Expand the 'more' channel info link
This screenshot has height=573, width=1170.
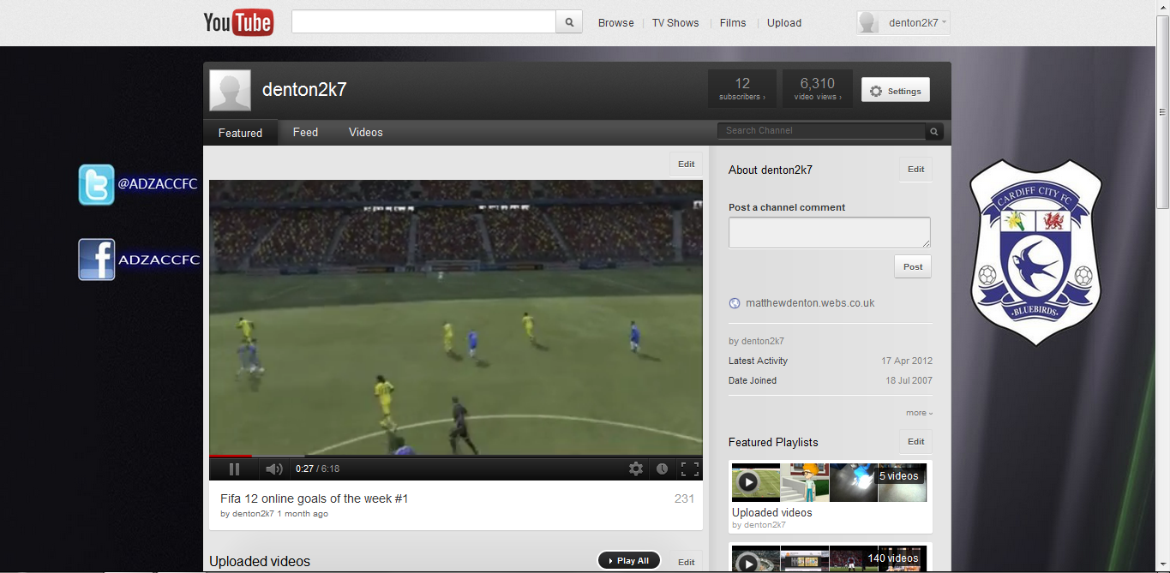point(919,413)
